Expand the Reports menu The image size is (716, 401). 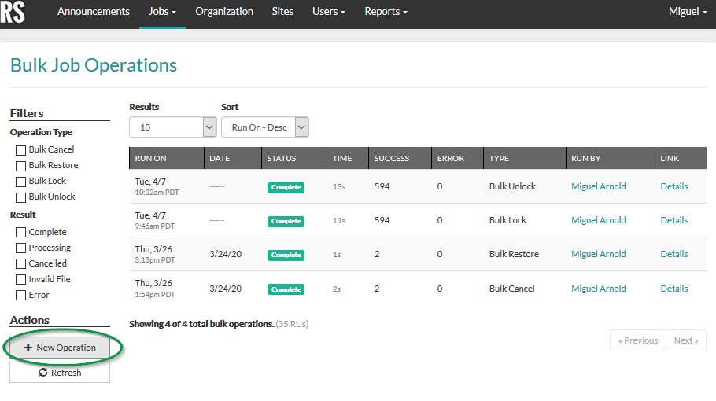(386, 12)
